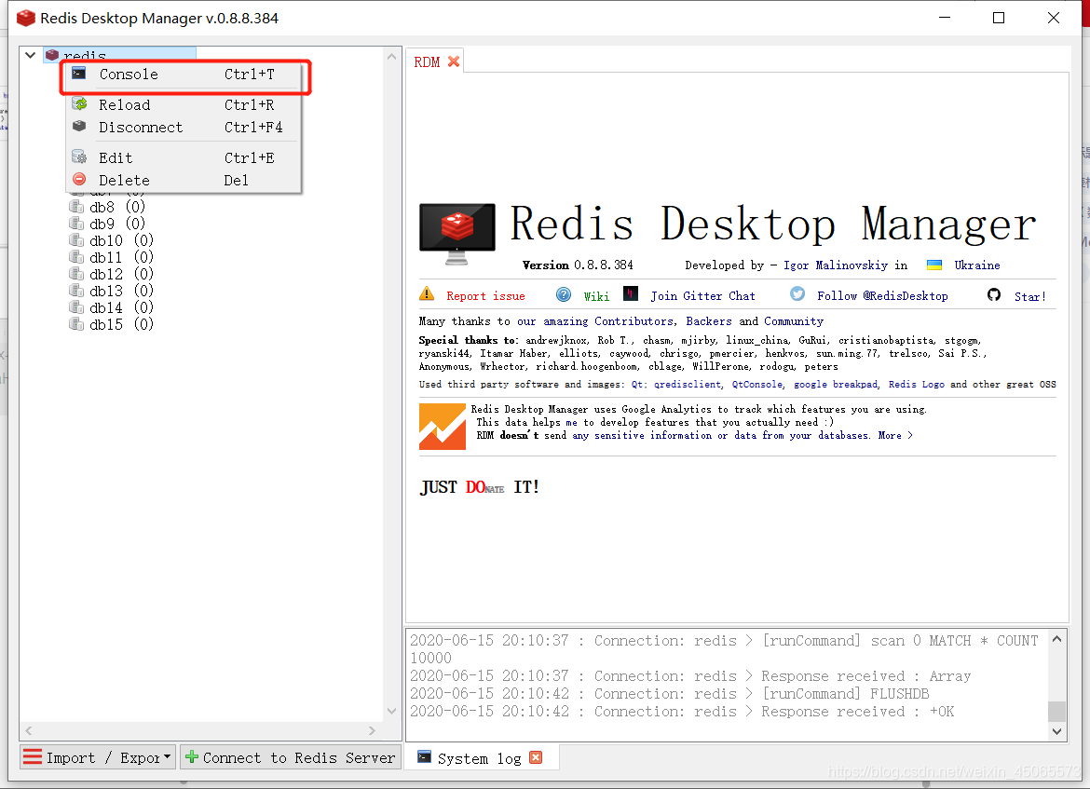Maximize the Redis Desktop Manager window
Viewport: 1090px width, 789px height.
click(x=999, y=18)
